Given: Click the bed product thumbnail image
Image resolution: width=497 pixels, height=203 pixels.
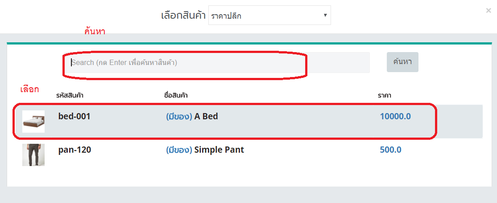Looking at the screenshot, I should click(33, 122).
